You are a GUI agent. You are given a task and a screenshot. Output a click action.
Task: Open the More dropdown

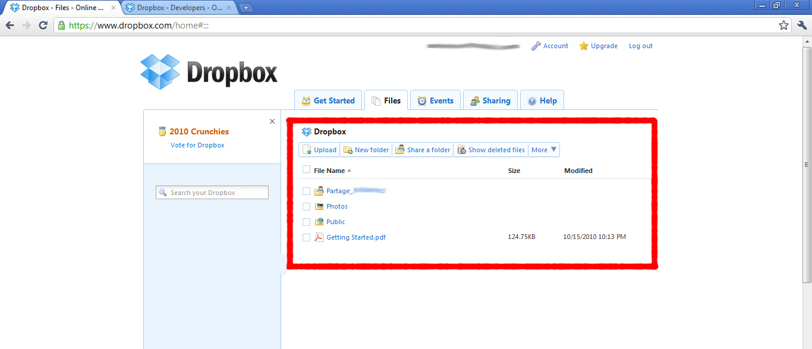(x=543, y=149)
